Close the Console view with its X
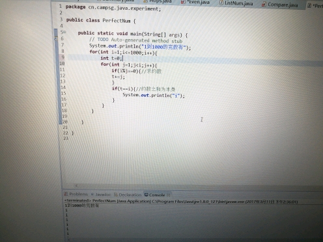This screenshot has width=323, height=242. click(x=168, y=195)
